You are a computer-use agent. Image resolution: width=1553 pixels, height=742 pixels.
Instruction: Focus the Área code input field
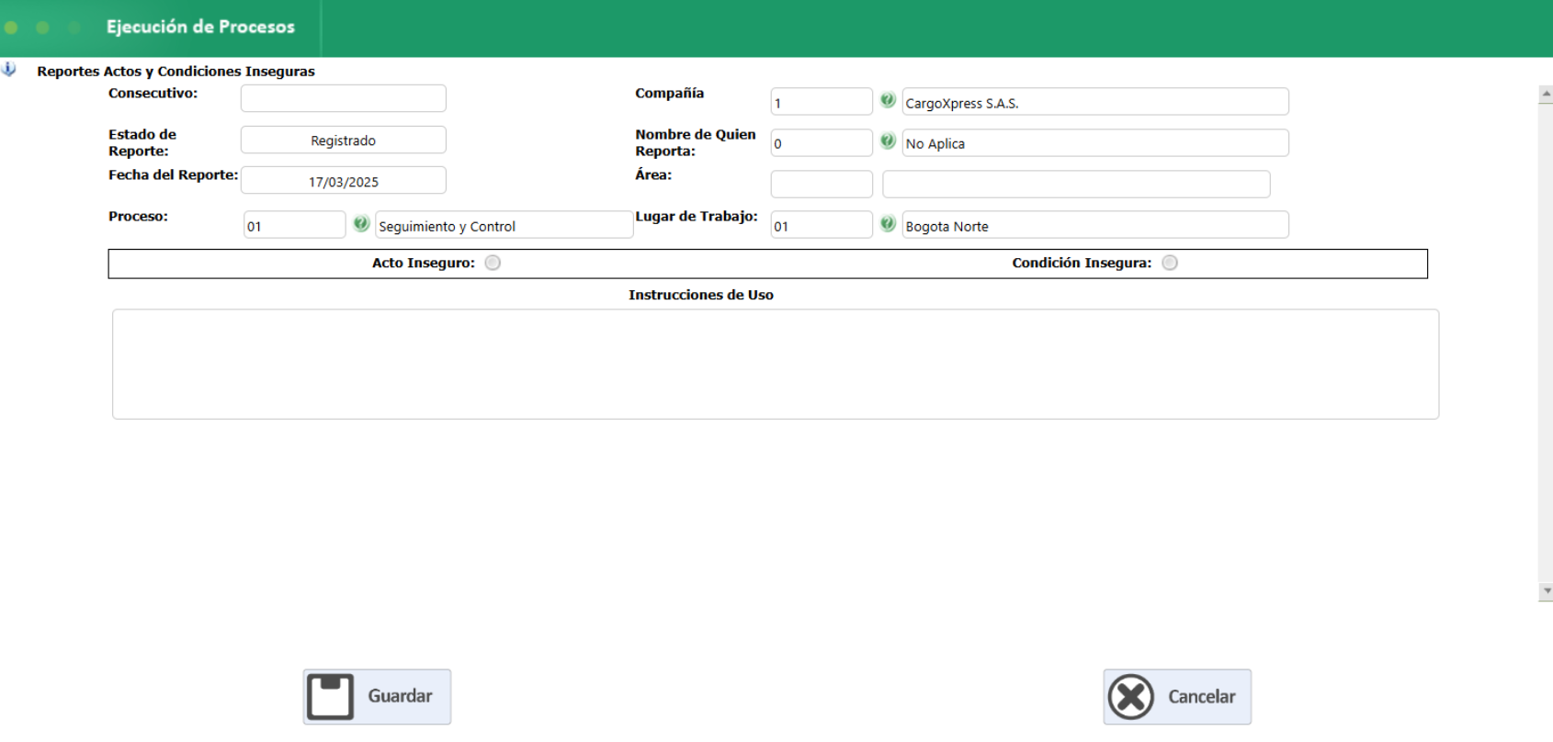point(822,184)
